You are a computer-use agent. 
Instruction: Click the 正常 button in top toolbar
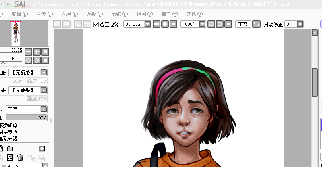click(x=243, y=24)
